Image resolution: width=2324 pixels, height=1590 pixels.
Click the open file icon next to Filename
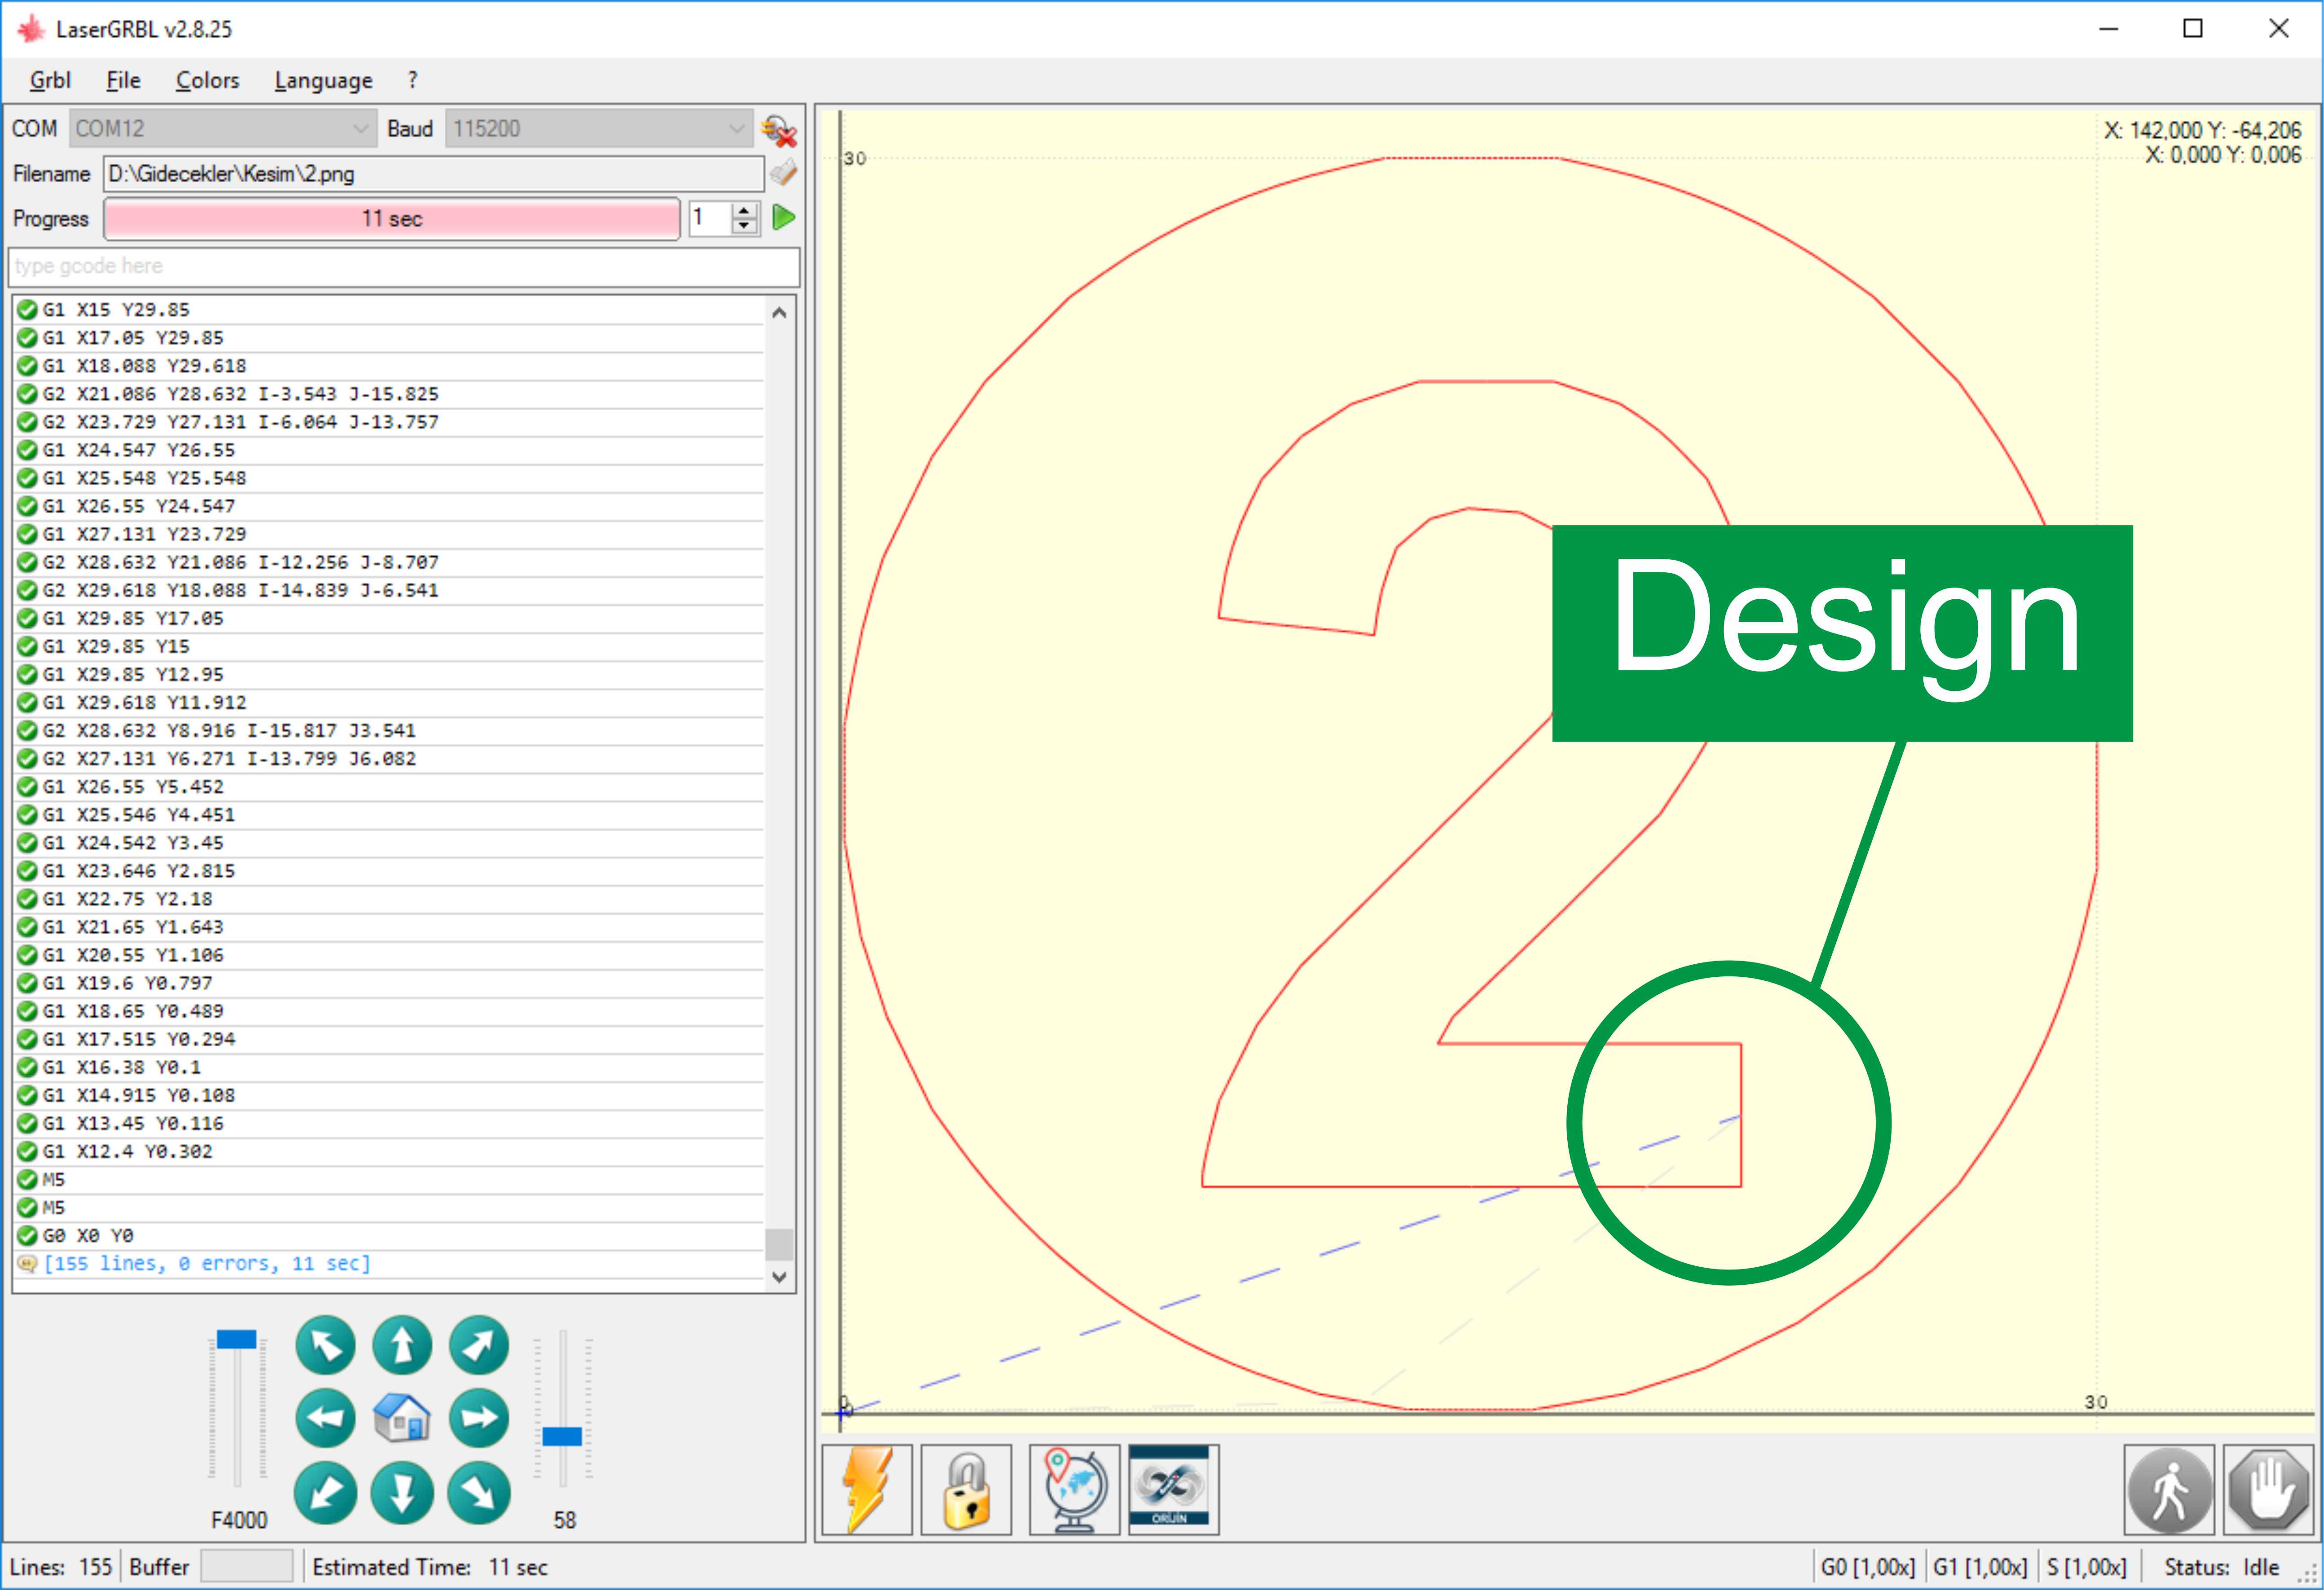[784, 174]
